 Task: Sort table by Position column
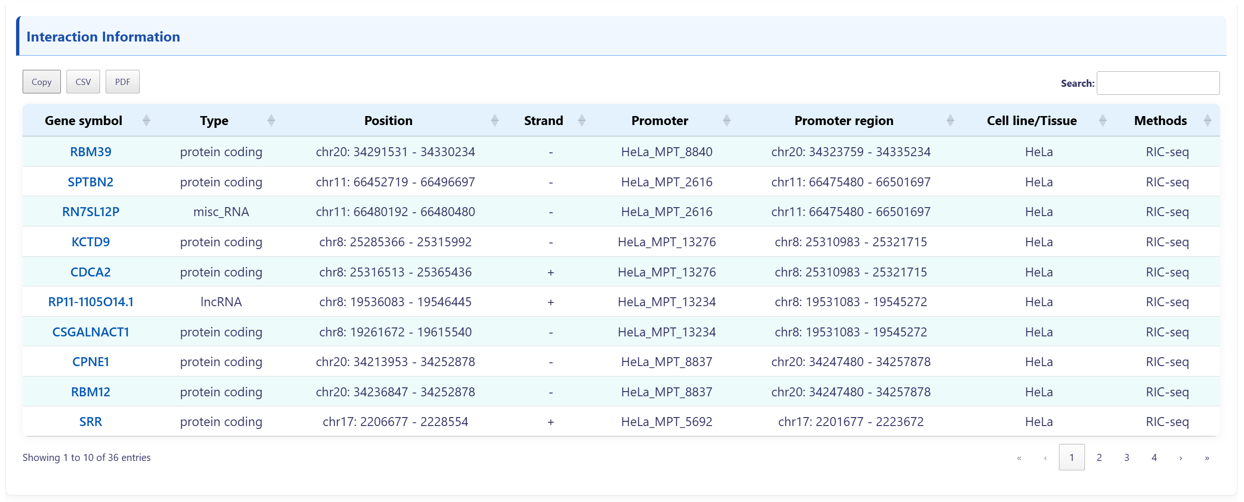coord(388,121)
